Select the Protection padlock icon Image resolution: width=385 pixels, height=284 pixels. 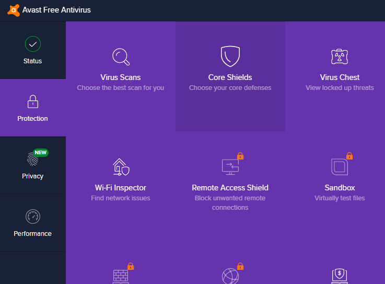point(33,101)
